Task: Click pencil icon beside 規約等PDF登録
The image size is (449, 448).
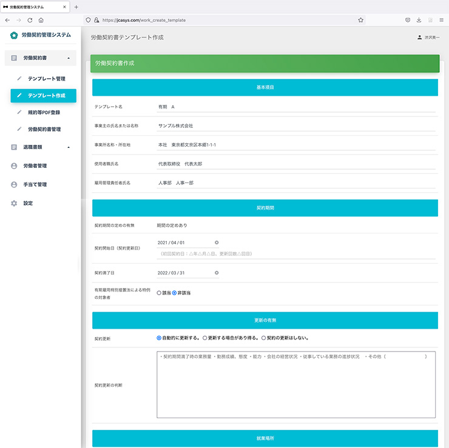Action: click(19, 112)
